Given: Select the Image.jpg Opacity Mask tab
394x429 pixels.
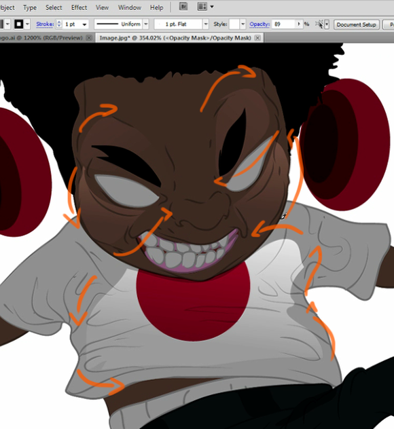Looking at the screenshot, I should 175,38.
